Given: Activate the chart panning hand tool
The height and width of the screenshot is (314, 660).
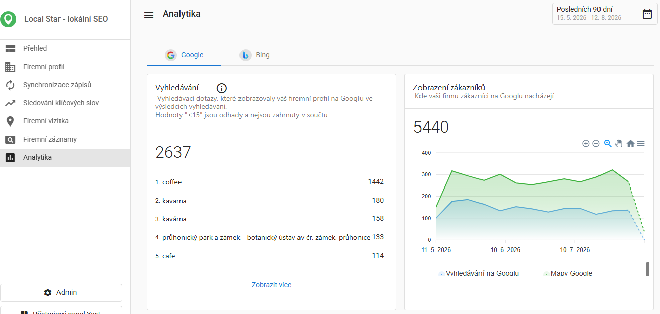Looking at the screenshot, I should coord(619,143).
